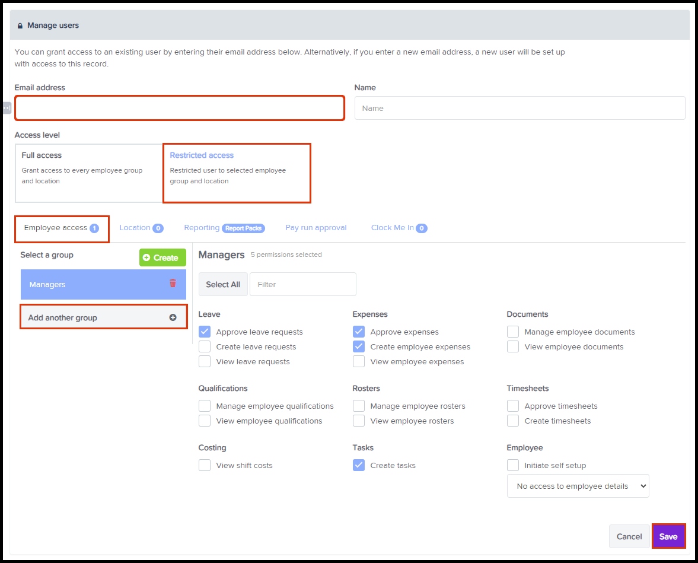Switch to the Location tab
Screen dimensions: 698x563
pyautogui.click(x=135, y=228)
